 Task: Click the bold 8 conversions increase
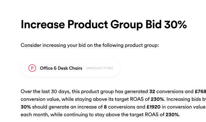pyautogui.click(x=105, y=107)
